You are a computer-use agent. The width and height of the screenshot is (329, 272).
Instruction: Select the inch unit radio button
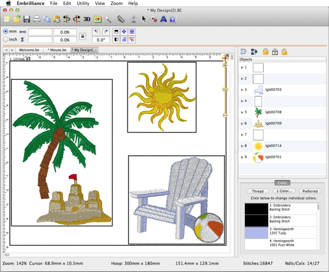(x=5, y=39)
